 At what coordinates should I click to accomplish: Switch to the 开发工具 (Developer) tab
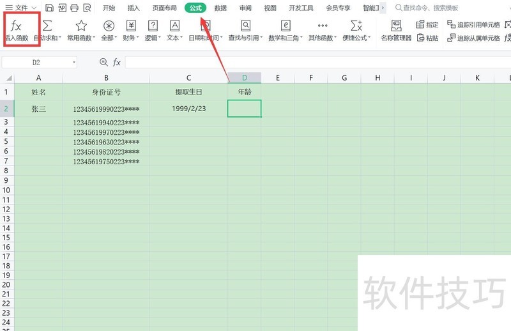(x=301, y=8)
